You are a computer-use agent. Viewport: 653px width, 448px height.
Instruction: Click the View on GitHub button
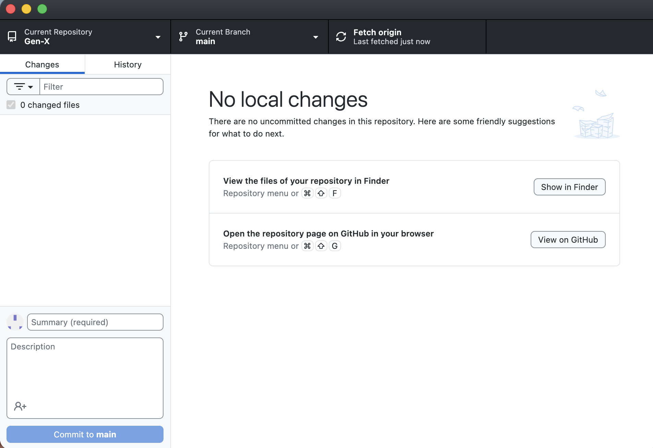(568, 240)
